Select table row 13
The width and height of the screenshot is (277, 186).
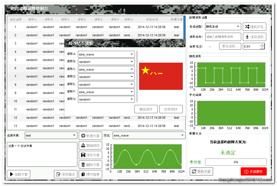click(95, 126)
